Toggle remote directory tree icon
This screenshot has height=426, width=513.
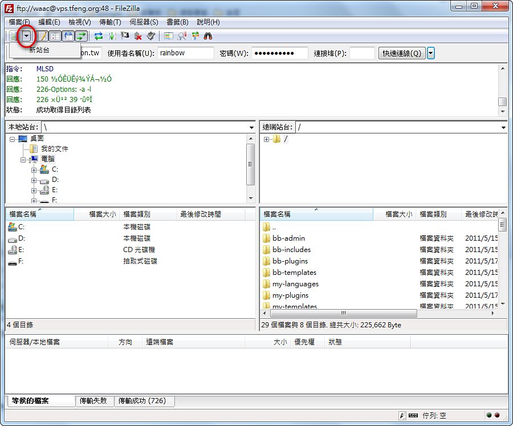pos(68,36)
